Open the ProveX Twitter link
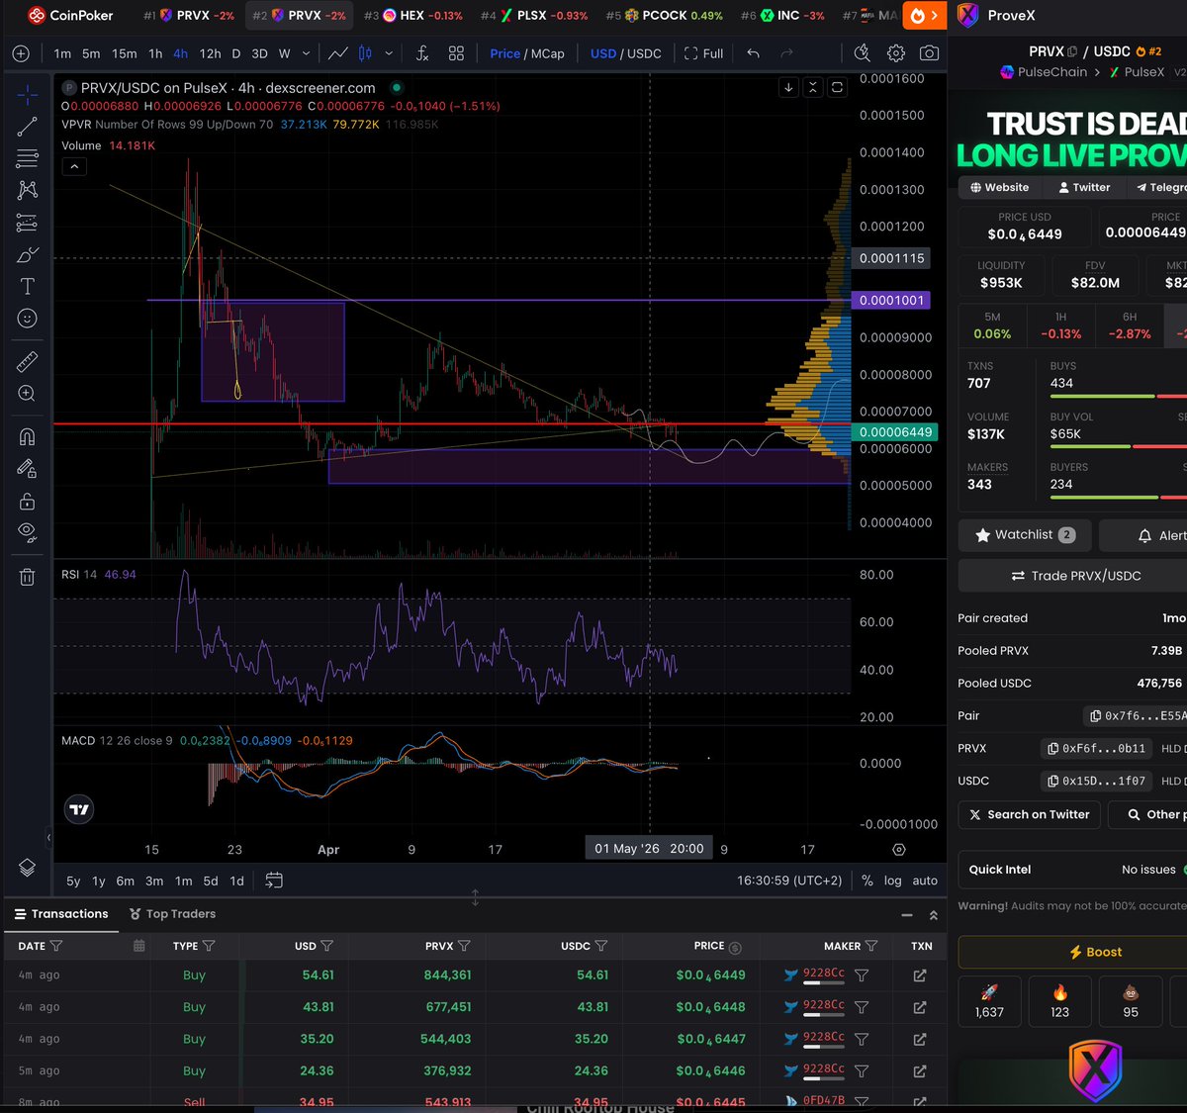This screenshot has width=1187, height=1113. 1084,187
